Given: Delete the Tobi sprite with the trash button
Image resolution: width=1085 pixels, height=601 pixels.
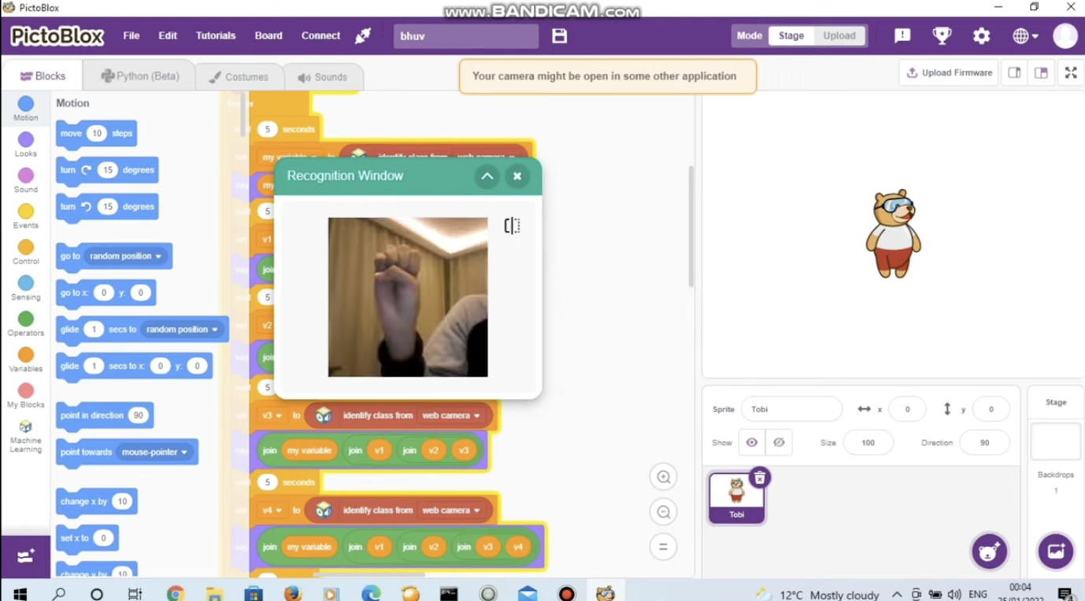Looking at the screenshot, I should coord(759,477).
